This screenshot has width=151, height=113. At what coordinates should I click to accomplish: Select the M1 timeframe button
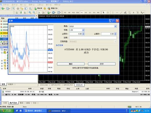pos(65,13)
